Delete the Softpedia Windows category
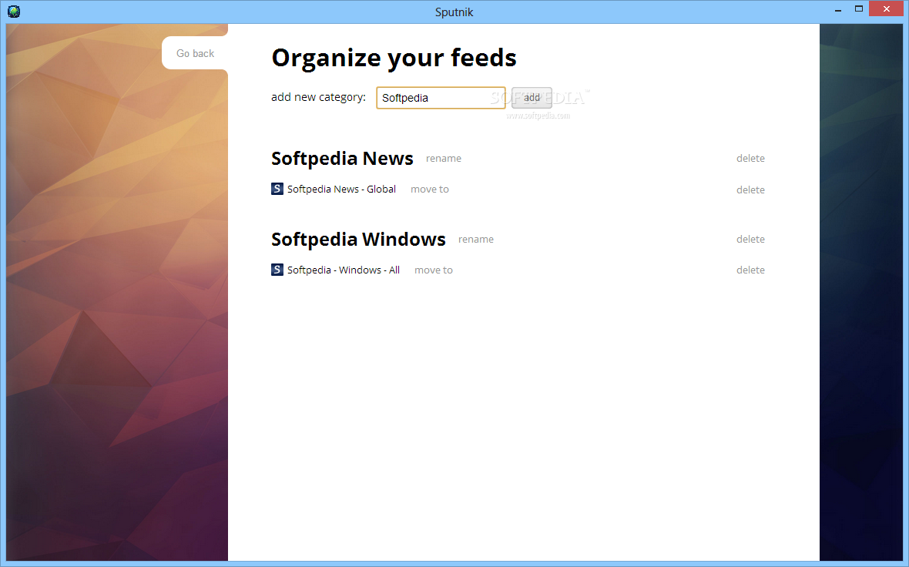 click(750, 240)
